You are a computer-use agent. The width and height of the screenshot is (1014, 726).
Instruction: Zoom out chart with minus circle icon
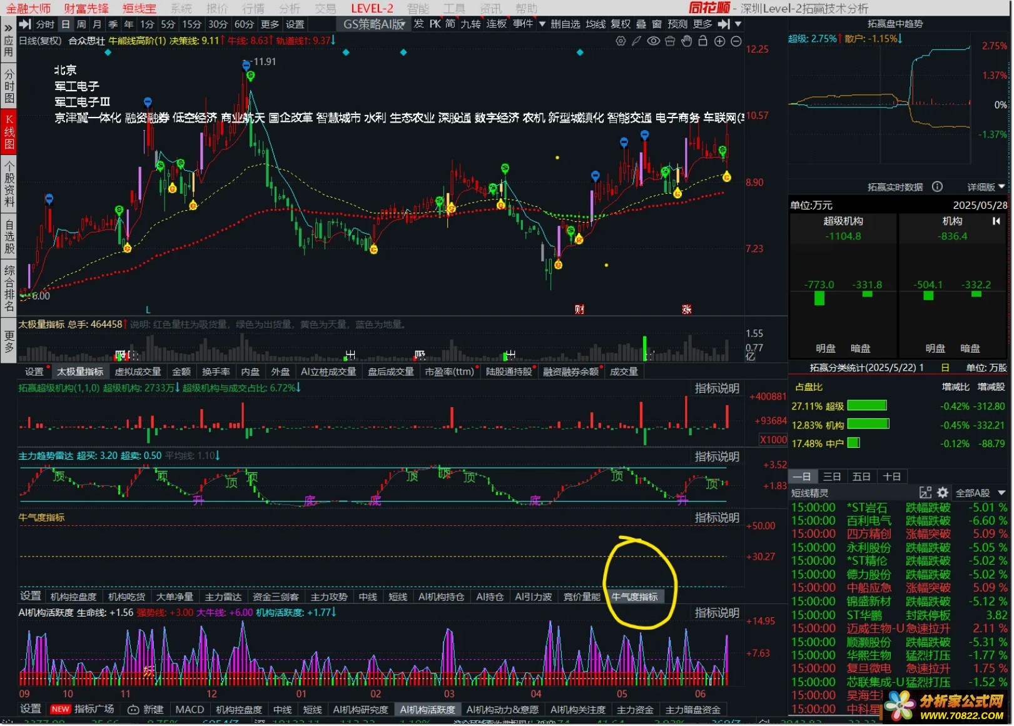pyautogui.click(x=736, y=41)
